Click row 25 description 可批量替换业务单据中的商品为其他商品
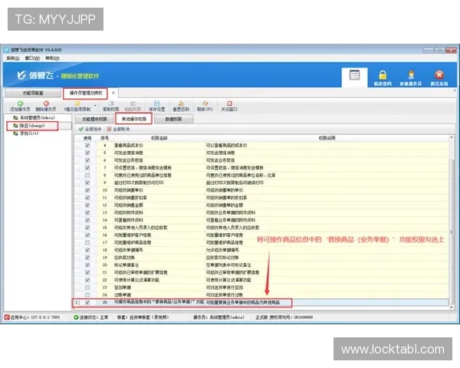The width and height of the screenshot is (460, 368). [243, 303]
